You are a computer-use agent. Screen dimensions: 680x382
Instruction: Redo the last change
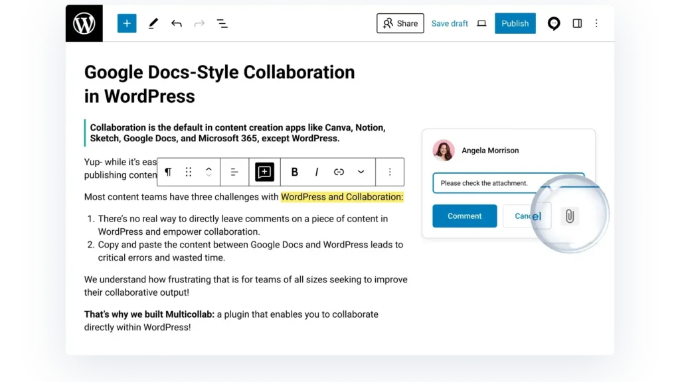coord(199,23)
